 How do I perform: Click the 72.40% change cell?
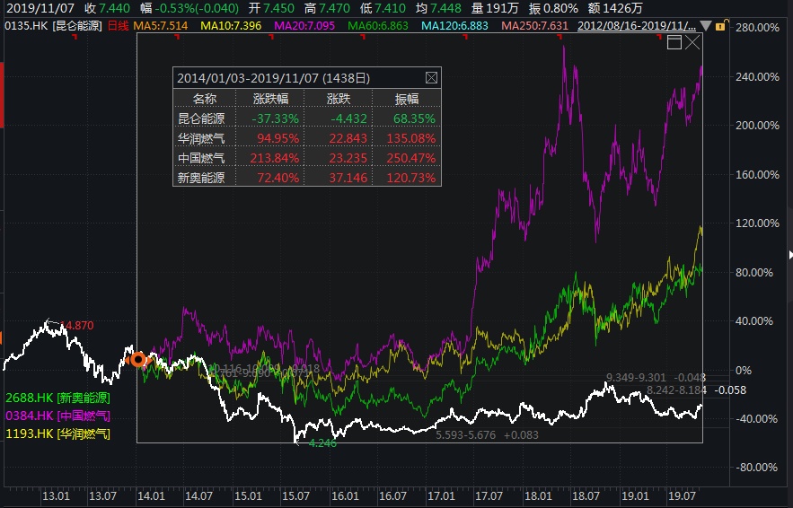click(x=278, y=178)
